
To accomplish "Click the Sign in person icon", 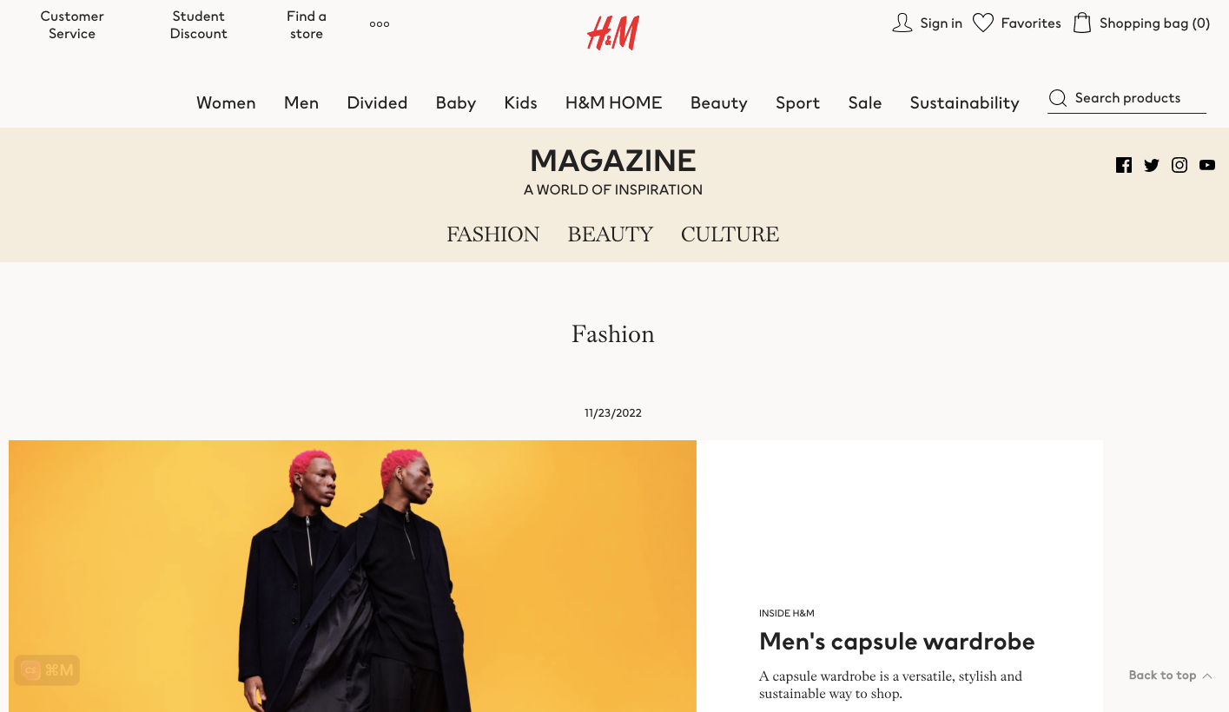I will (902, 23).
